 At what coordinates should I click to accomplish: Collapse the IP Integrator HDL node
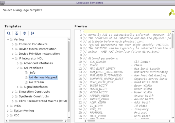(13, 58)
